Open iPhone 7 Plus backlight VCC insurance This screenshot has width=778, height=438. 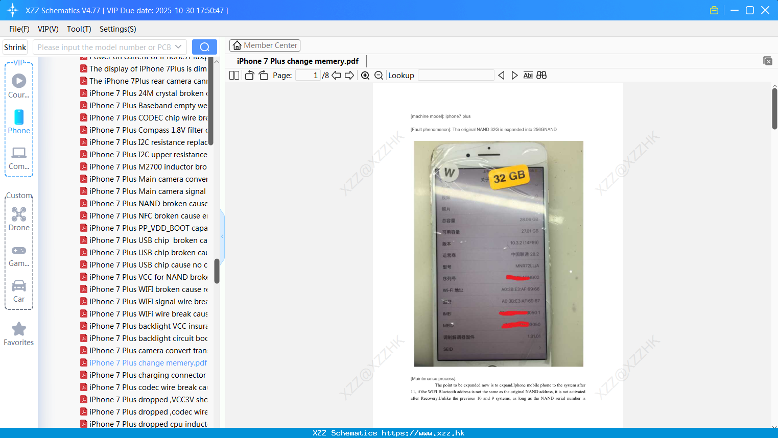[x=144, y=326]
